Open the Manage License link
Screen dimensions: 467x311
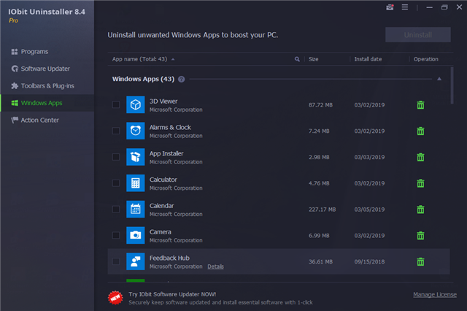tap(435, 295)
